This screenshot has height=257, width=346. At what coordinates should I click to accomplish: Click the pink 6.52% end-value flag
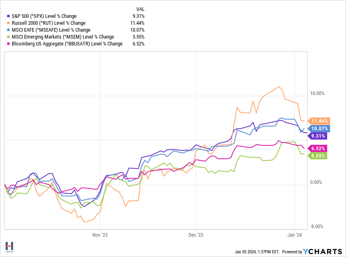point(318,148)
